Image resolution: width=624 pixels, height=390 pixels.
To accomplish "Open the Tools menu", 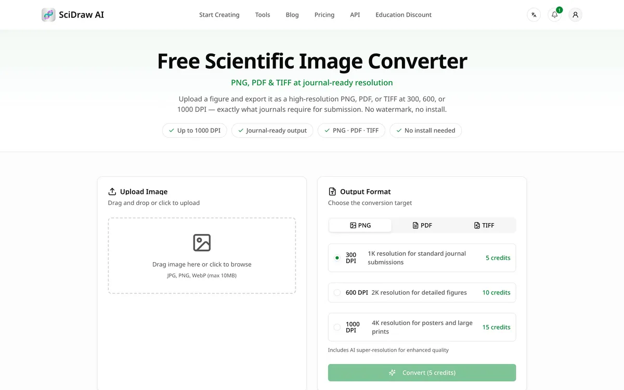I will point(263,15).
